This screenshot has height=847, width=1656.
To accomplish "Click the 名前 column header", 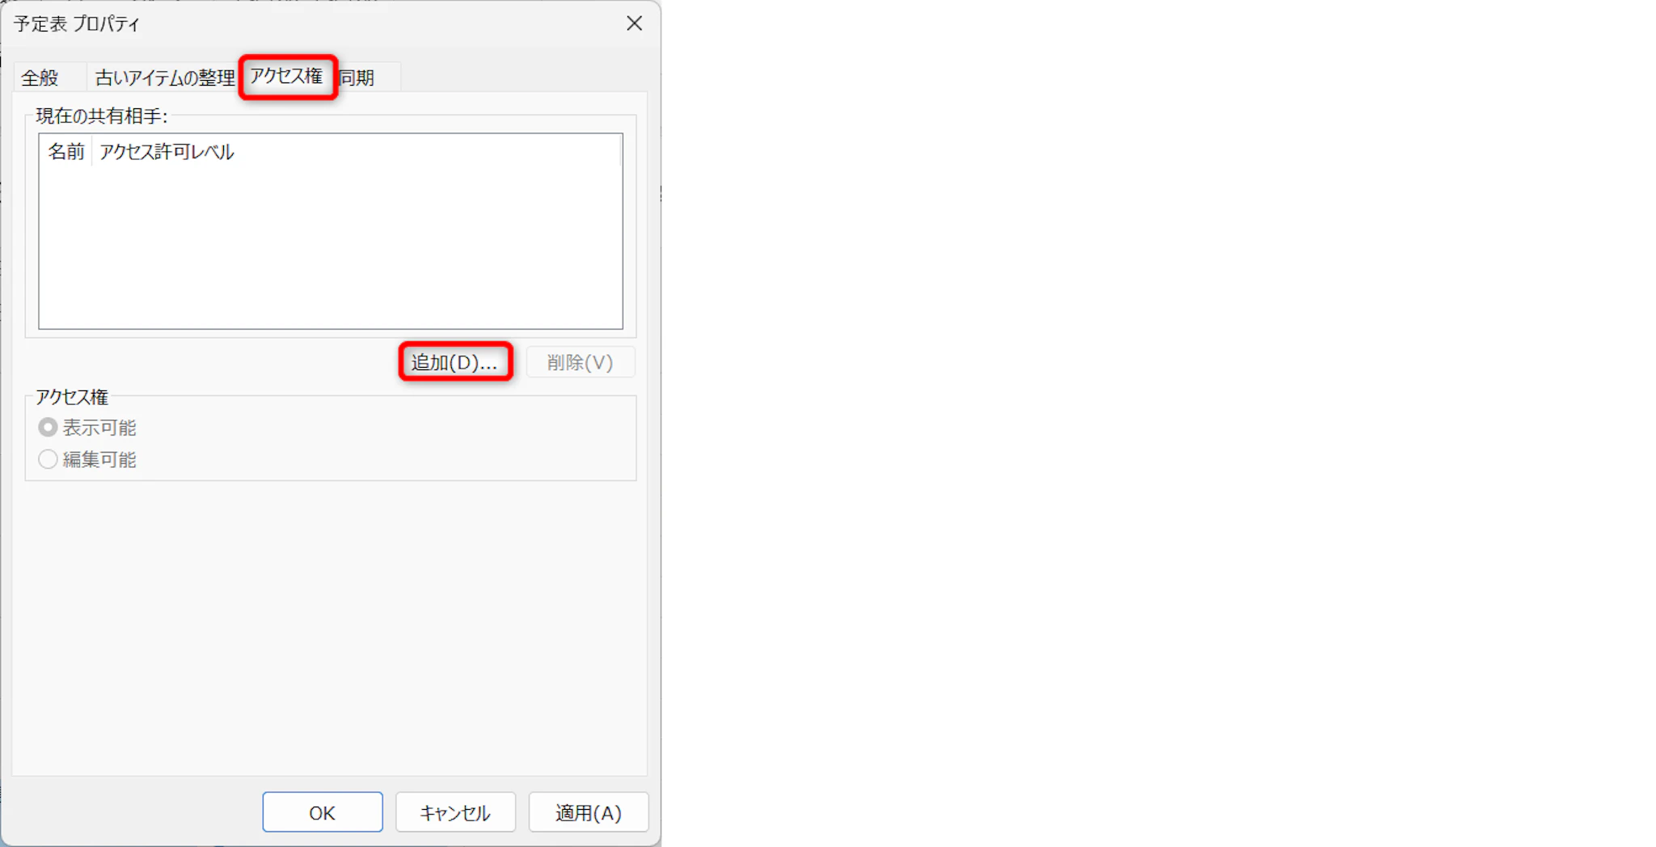I will point(65,151).
